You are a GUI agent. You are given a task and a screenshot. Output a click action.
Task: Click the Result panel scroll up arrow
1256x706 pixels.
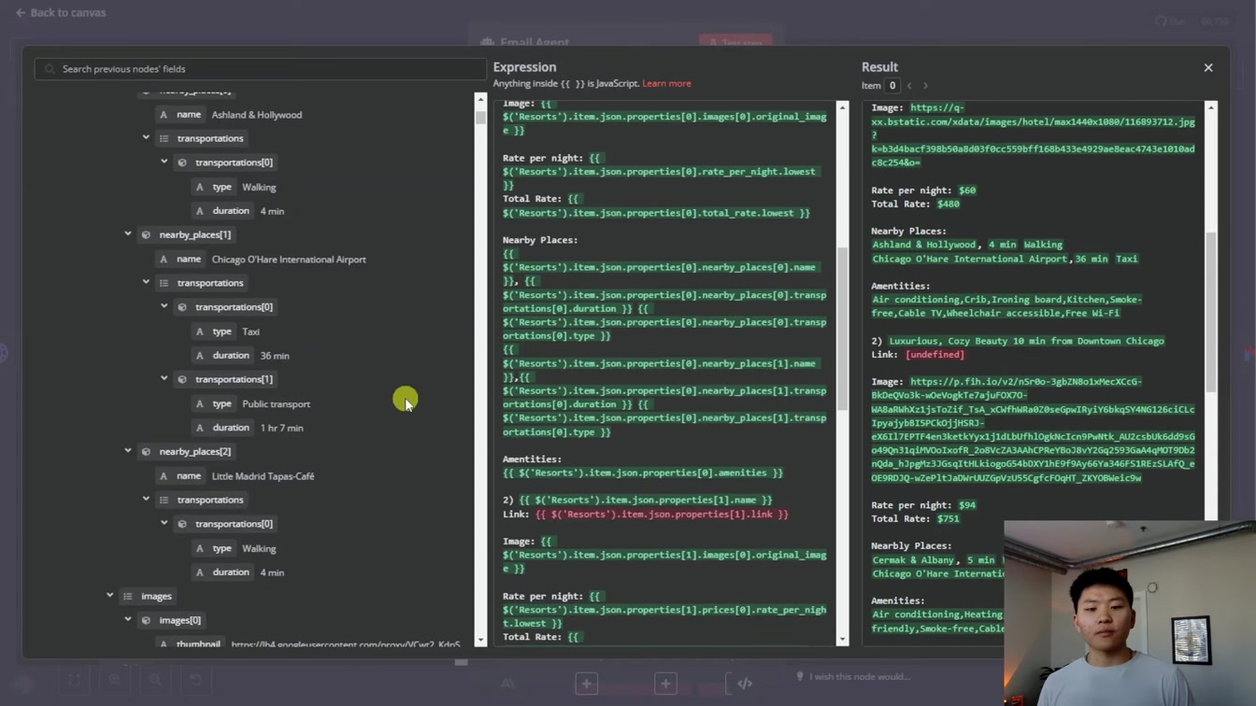(1211, 108)
